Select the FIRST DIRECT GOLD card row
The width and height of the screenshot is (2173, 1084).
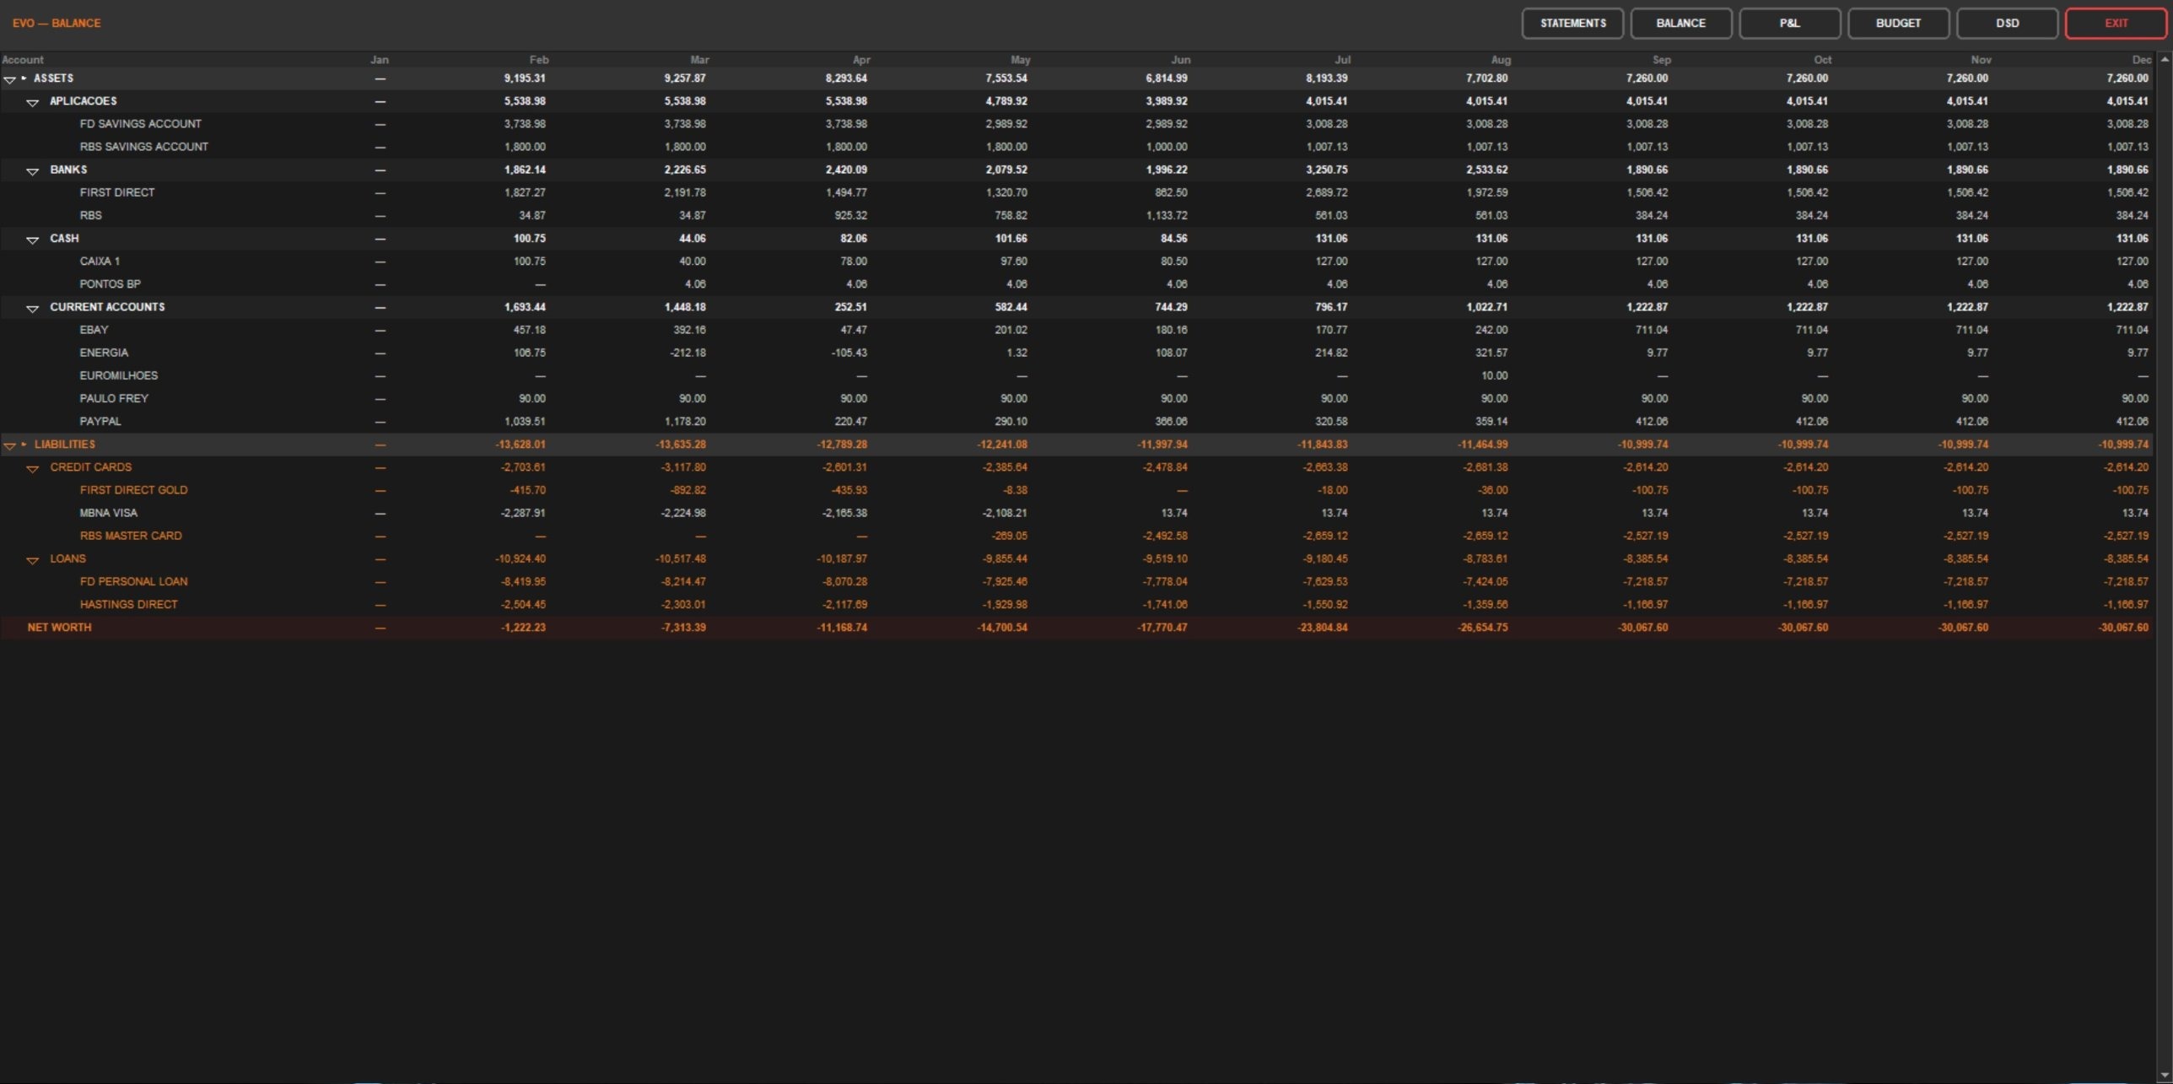click(x=1076, y=490)
